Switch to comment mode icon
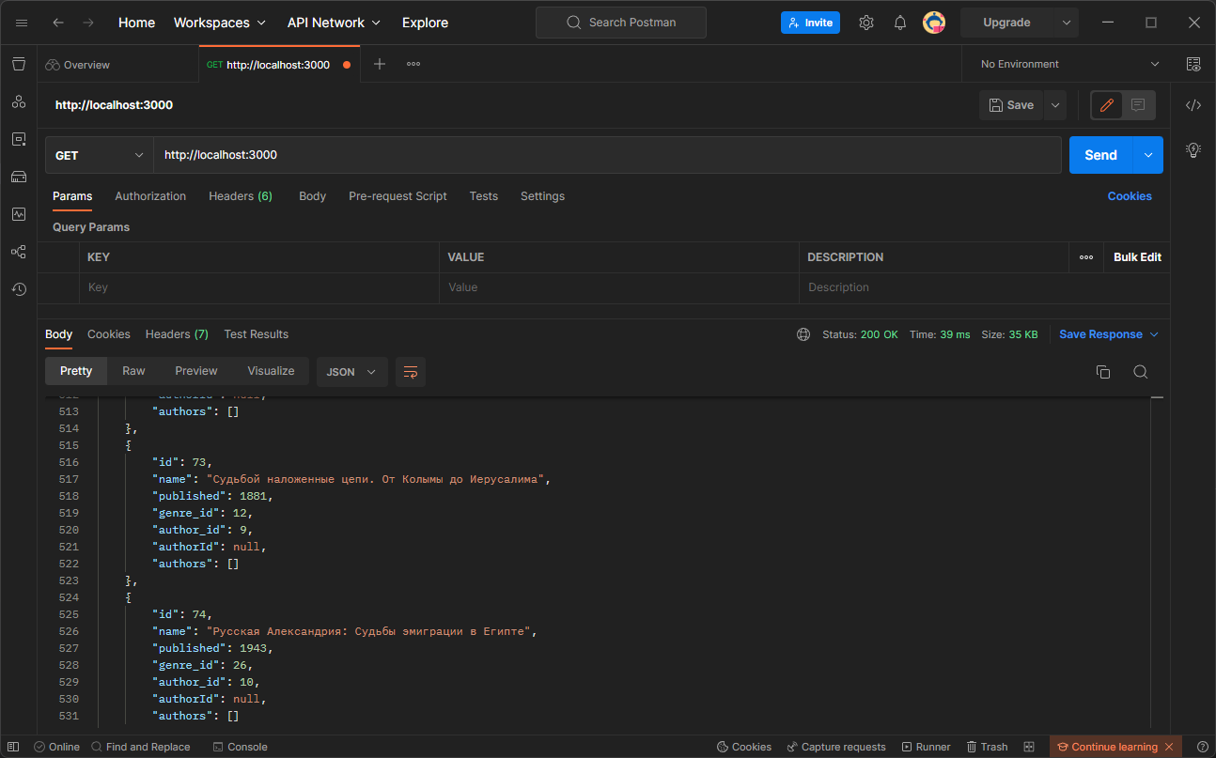The image size is (1216, 758). [x=1138, y=105]
